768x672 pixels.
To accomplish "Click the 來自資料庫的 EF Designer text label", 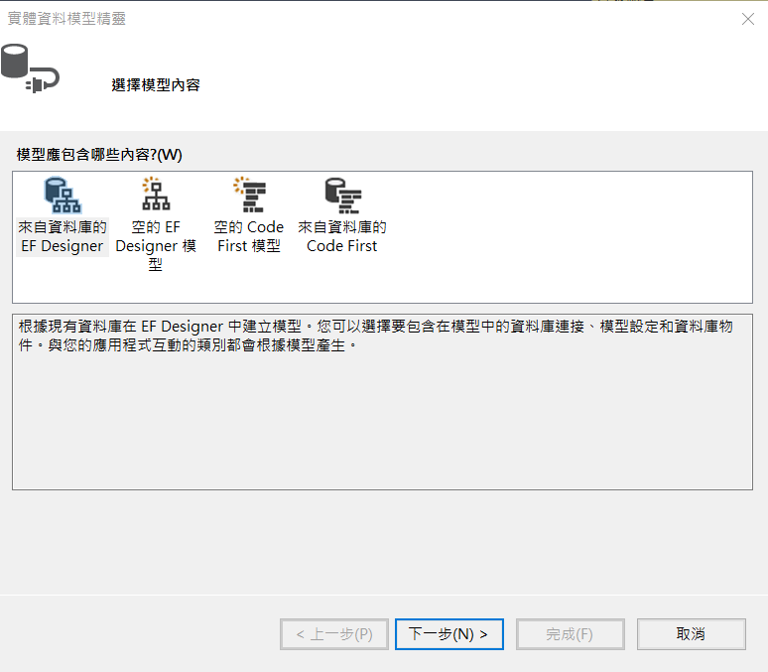I will coord(63,236).
